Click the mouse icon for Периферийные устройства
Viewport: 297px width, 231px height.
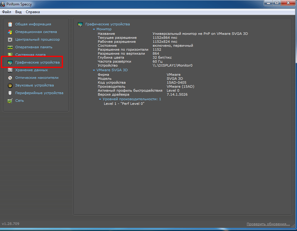click(10, 93)
